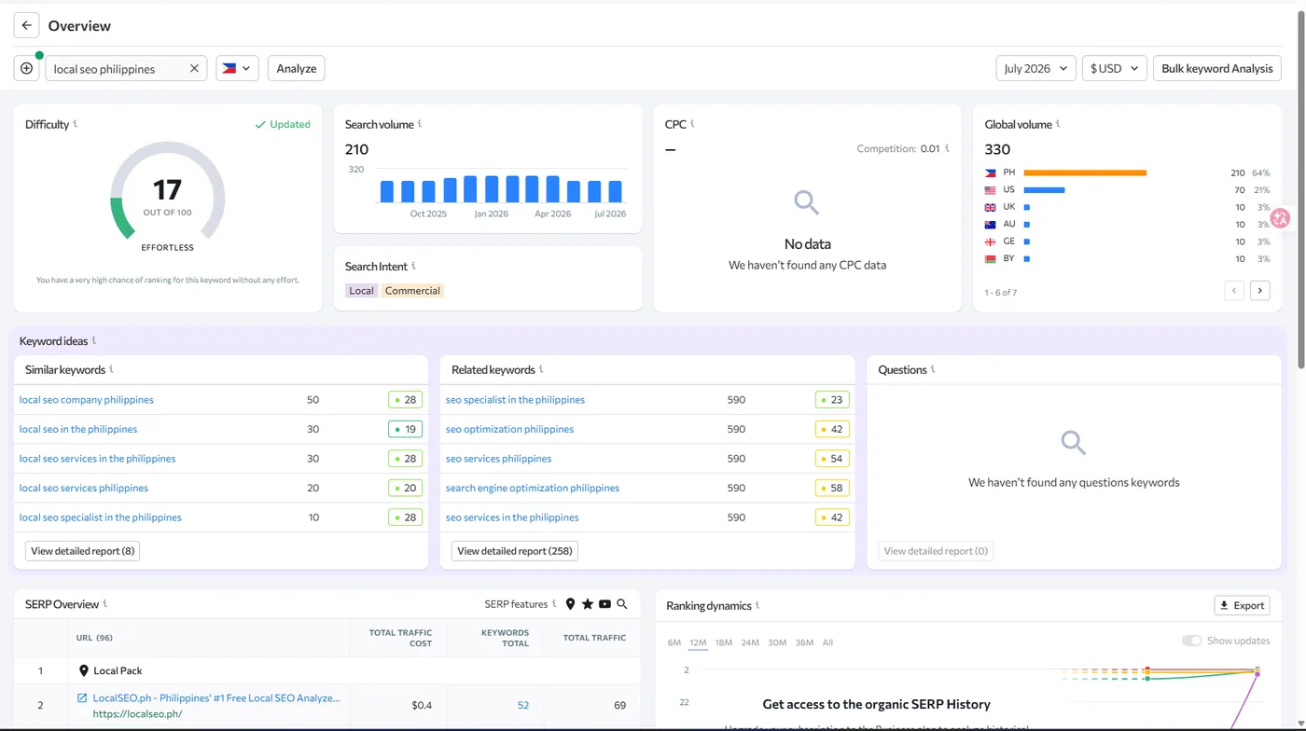1306x731 pixels.
Task: Export the ranking dynamics data
Action: pyautogui.click(x=1242, y=605)
